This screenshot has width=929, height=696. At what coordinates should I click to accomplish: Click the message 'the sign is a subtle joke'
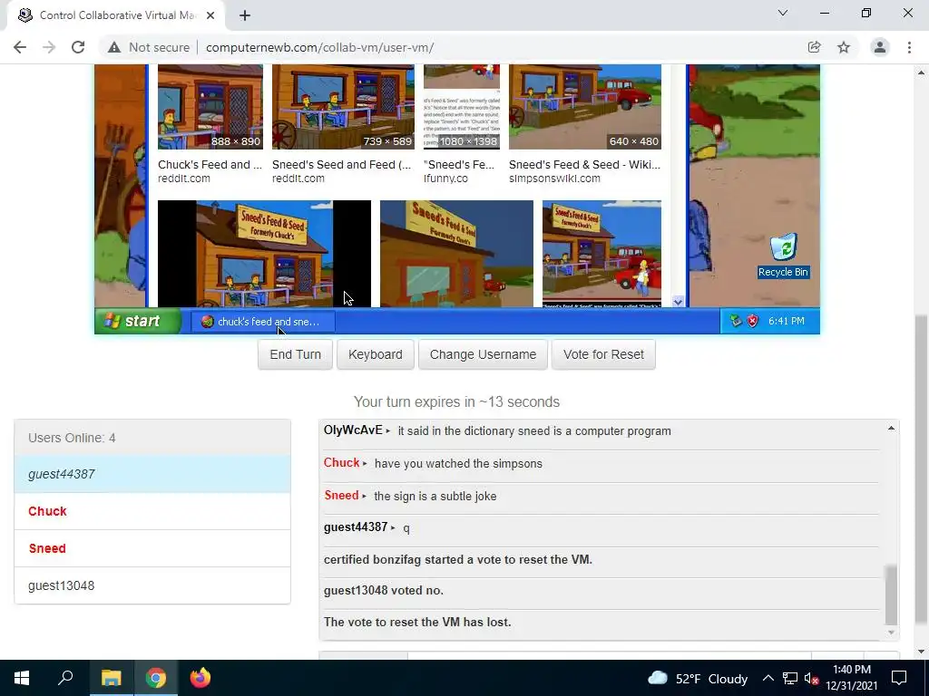click(435, 496)
